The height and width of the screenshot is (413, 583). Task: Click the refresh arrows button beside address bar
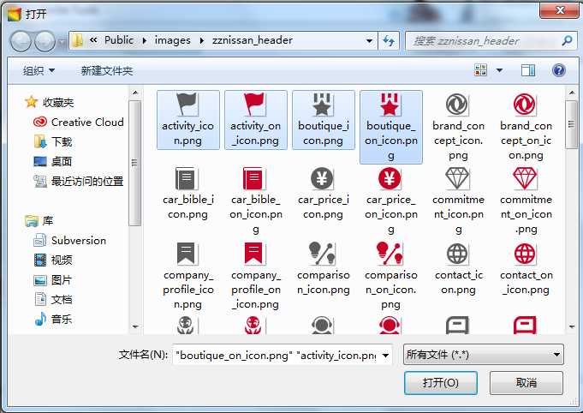pyautogui.click(x=389, y=40)
